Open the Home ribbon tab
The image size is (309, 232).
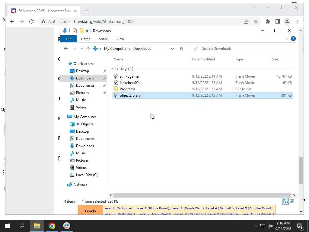tap(85, 39)
